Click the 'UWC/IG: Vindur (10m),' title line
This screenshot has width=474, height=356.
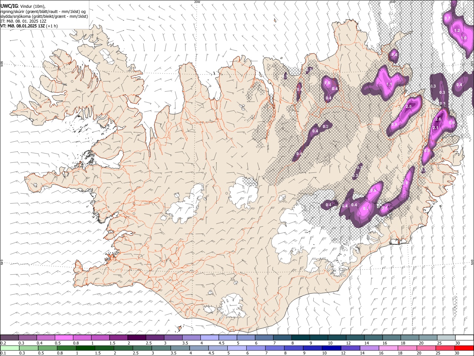pos(23,6)
